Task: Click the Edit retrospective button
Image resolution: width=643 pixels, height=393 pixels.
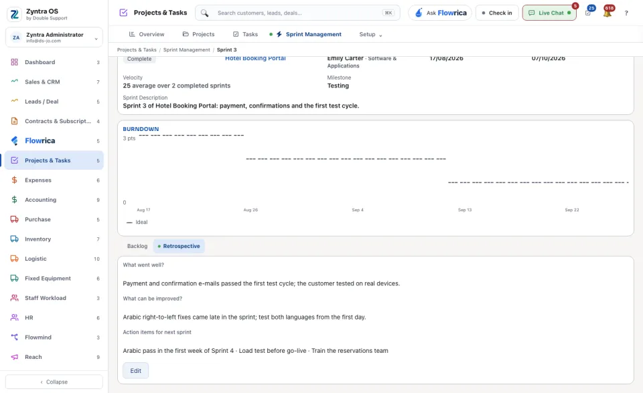Action: (135, 370)
